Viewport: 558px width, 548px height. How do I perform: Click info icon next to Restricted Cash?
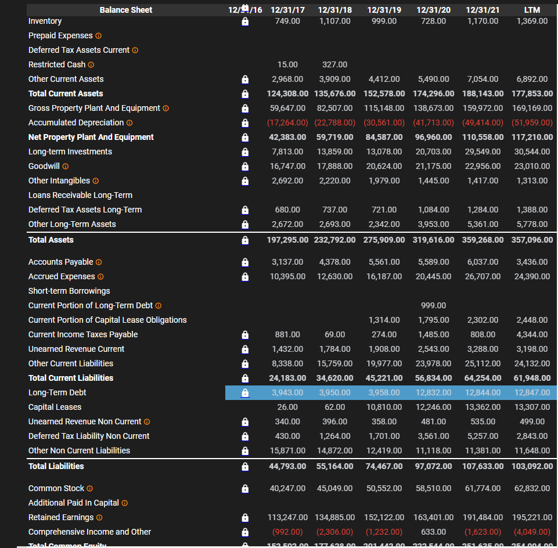point(91,64)
